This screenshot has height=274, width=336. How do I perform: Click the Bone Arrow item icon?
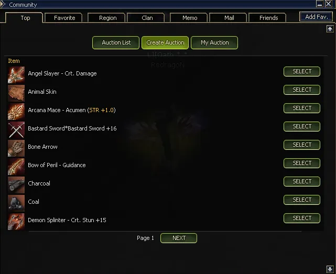point(16,148)
